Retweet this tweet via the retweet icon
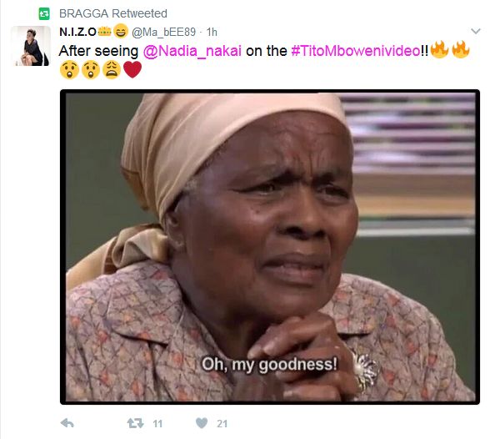This screenshot has width=490, height=439. (x=135, y=423)
